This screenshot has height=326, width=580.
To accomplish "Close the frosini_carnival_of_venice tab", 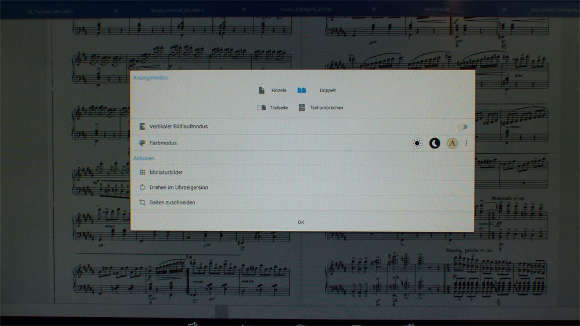I will [244, 10].
